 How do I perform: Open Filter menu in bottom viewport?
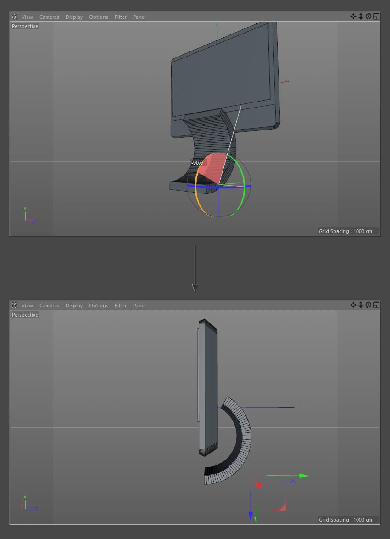121,305
